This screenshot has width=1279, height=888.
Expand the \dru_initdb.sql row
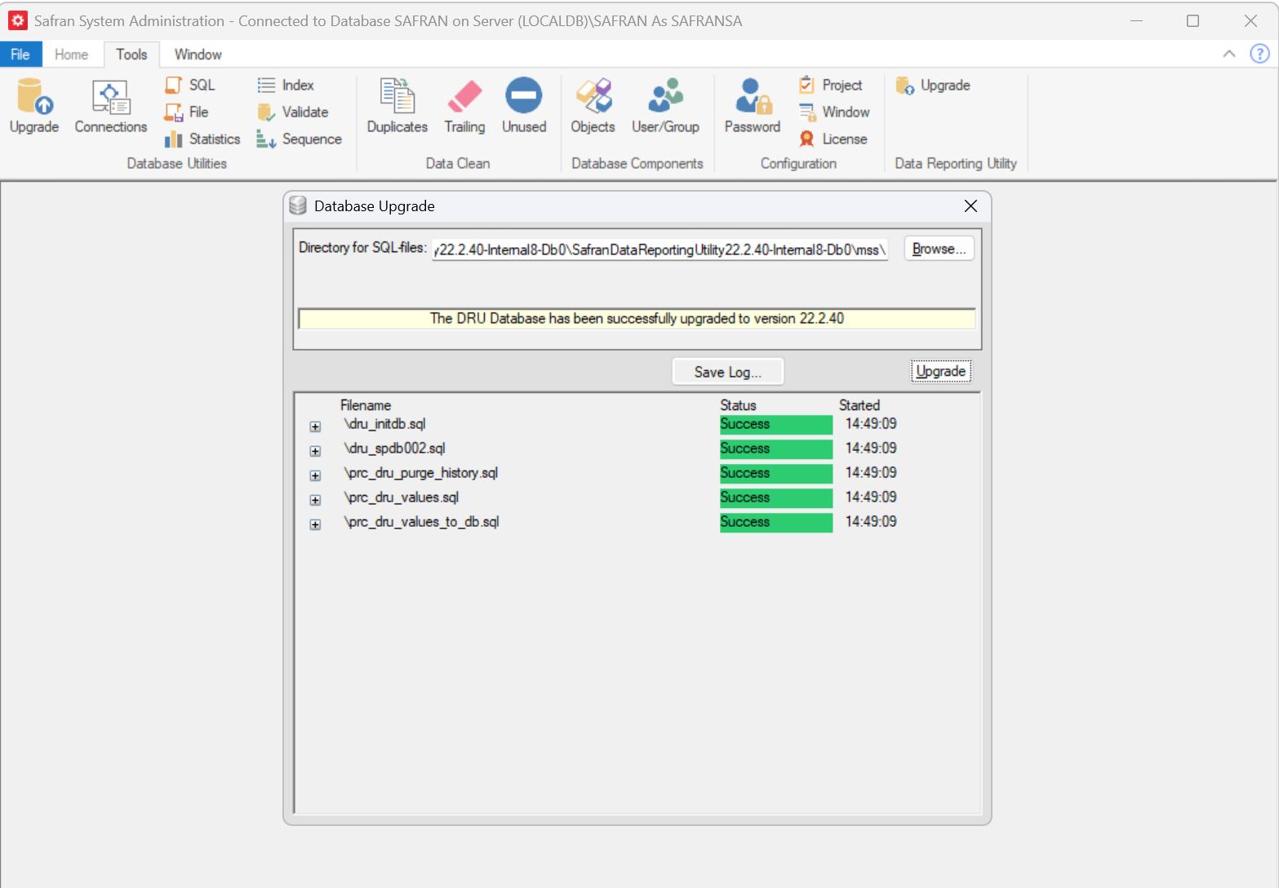click(x=315, y=426)
